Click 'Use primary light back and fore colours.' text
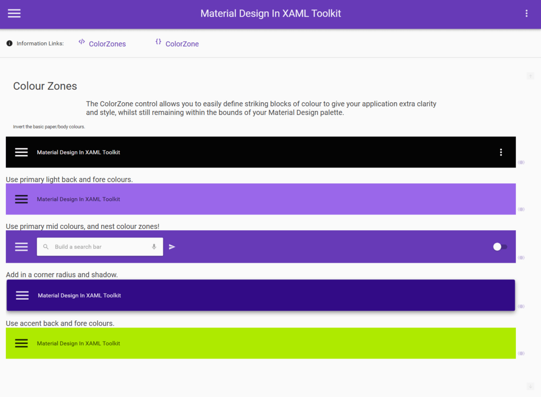This screenshot has height=397, width=541. [69, 179]
